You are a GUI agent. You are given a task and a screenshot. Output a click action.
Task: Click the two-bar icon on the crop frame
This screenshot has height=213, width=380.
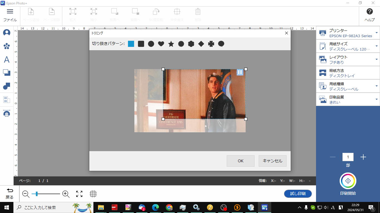point(240,72)
